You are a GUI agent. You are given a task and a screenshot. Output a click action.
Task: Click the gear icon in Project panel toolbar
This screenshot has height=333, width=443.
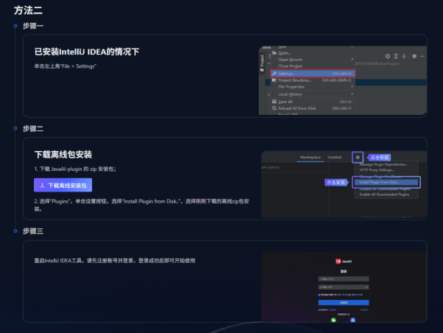point(414,56)
